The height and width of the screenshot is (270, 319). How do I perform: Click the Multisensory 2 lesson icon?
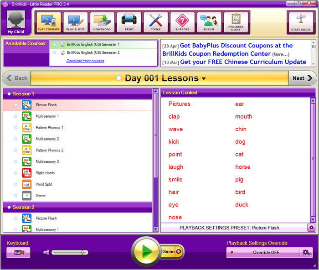[x=26, y=139]
